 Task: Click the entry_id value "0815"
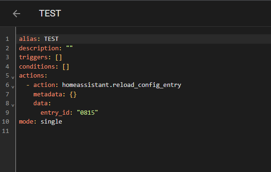(87, 113)
